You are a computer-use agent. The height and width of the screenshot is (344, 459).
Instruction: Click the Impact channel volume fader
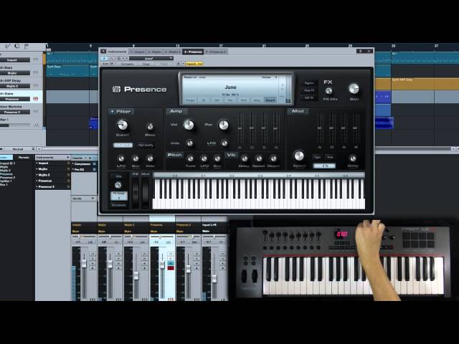84,264
